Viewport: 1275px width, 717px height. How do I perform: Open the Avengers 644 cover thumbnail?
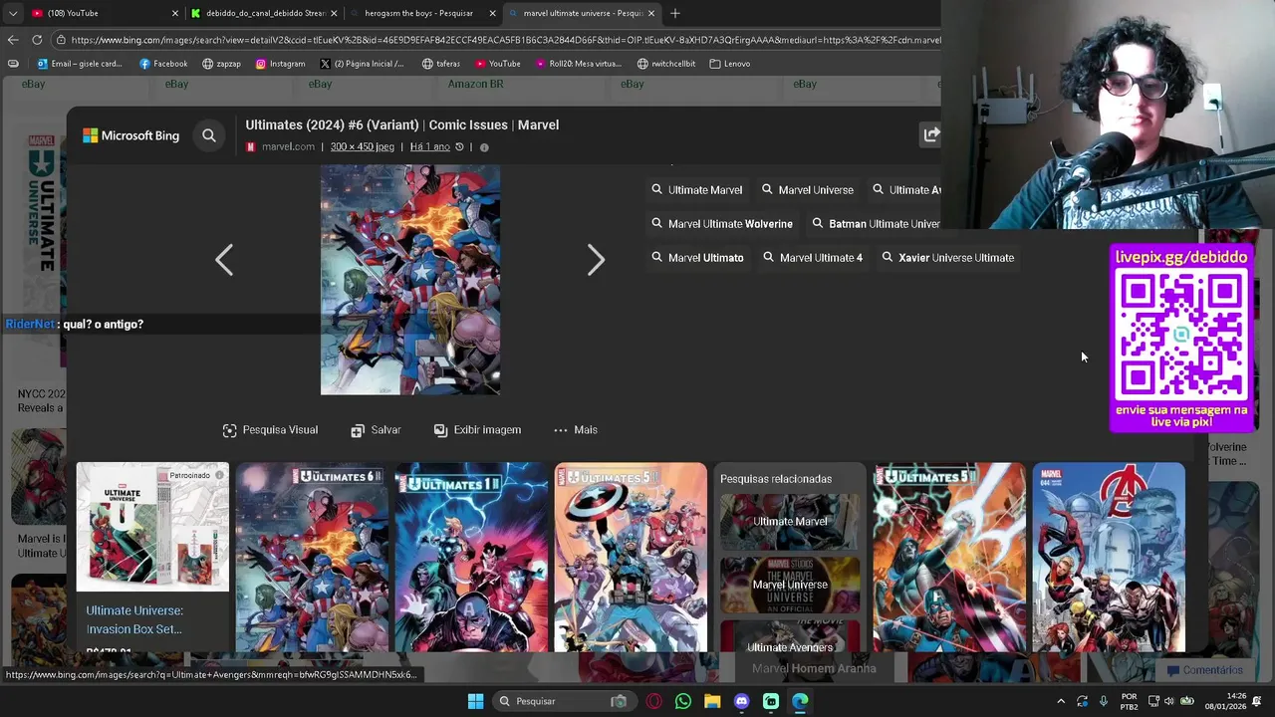coord(1109,557)
